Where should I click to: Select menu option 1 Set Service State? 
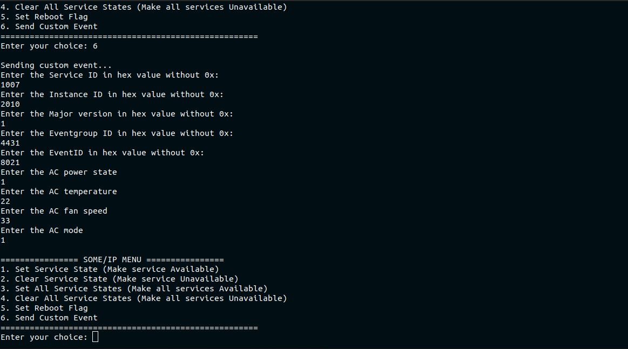click(110, 269)
